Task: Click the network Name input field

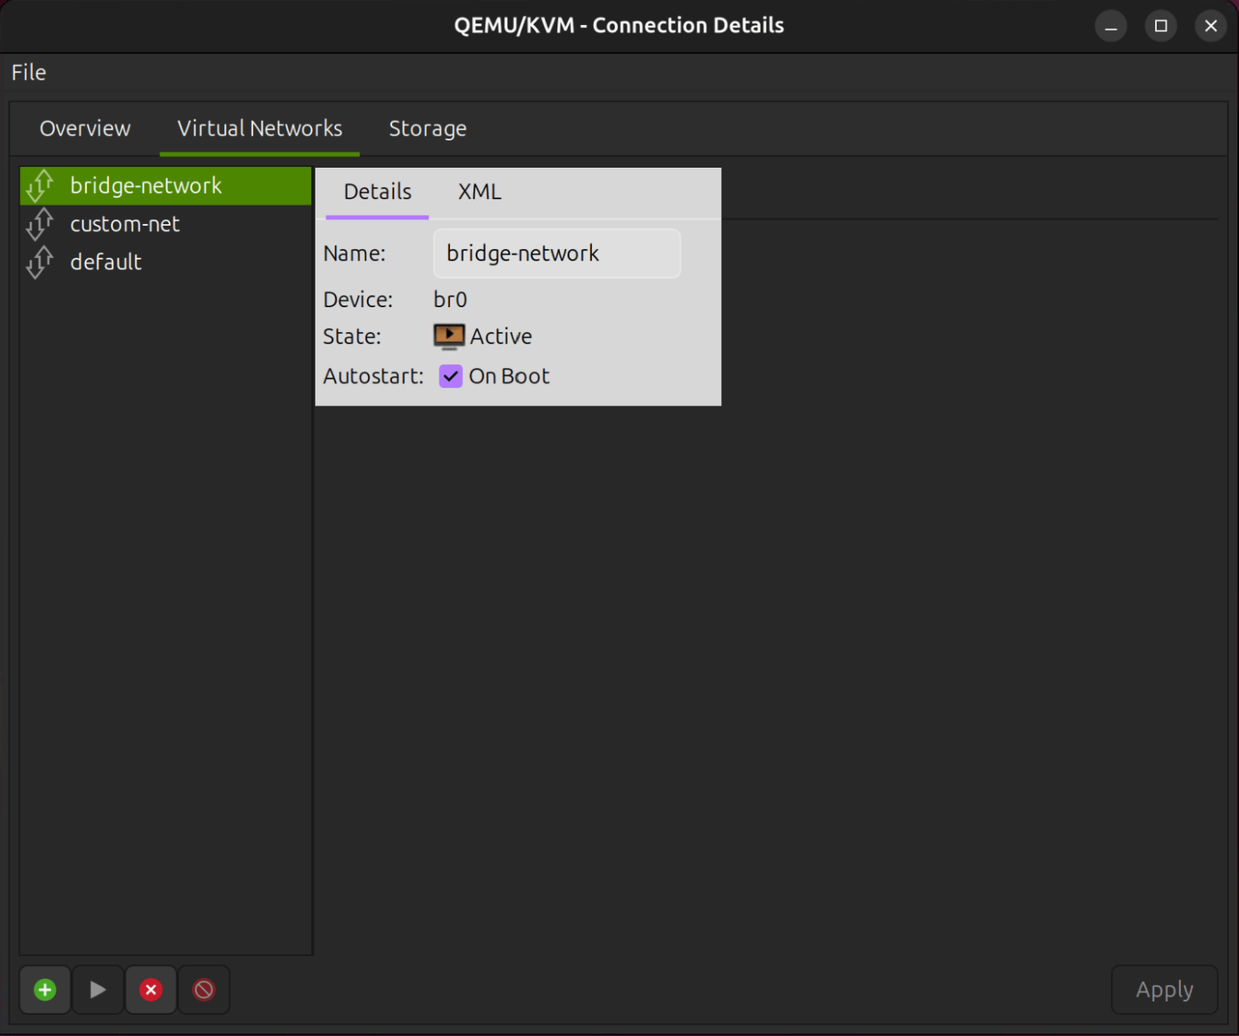Action: (x=557, y=253)
